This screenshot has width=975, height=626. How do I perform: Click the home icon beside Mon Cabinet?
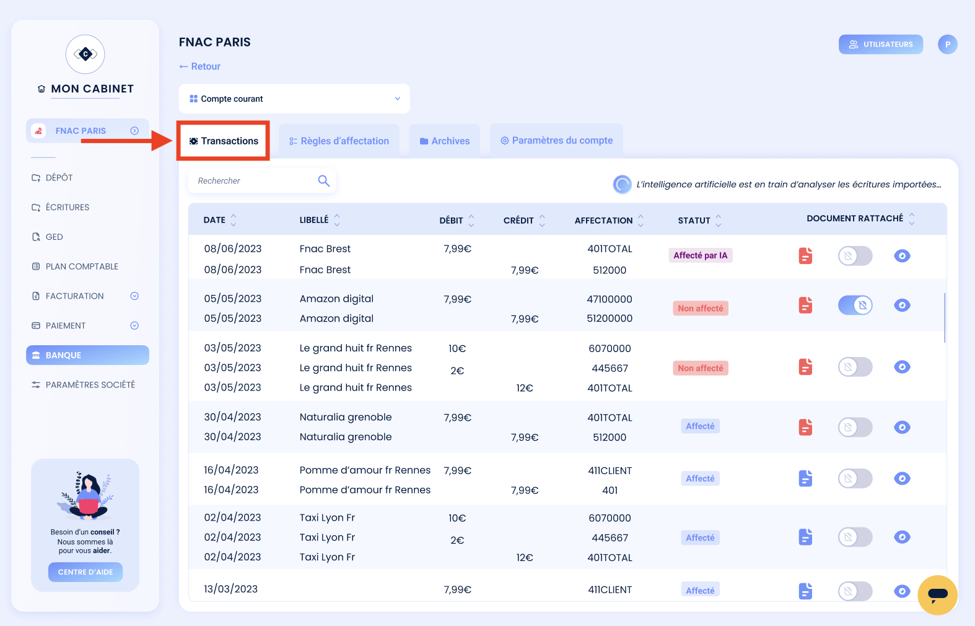(42, 89)
